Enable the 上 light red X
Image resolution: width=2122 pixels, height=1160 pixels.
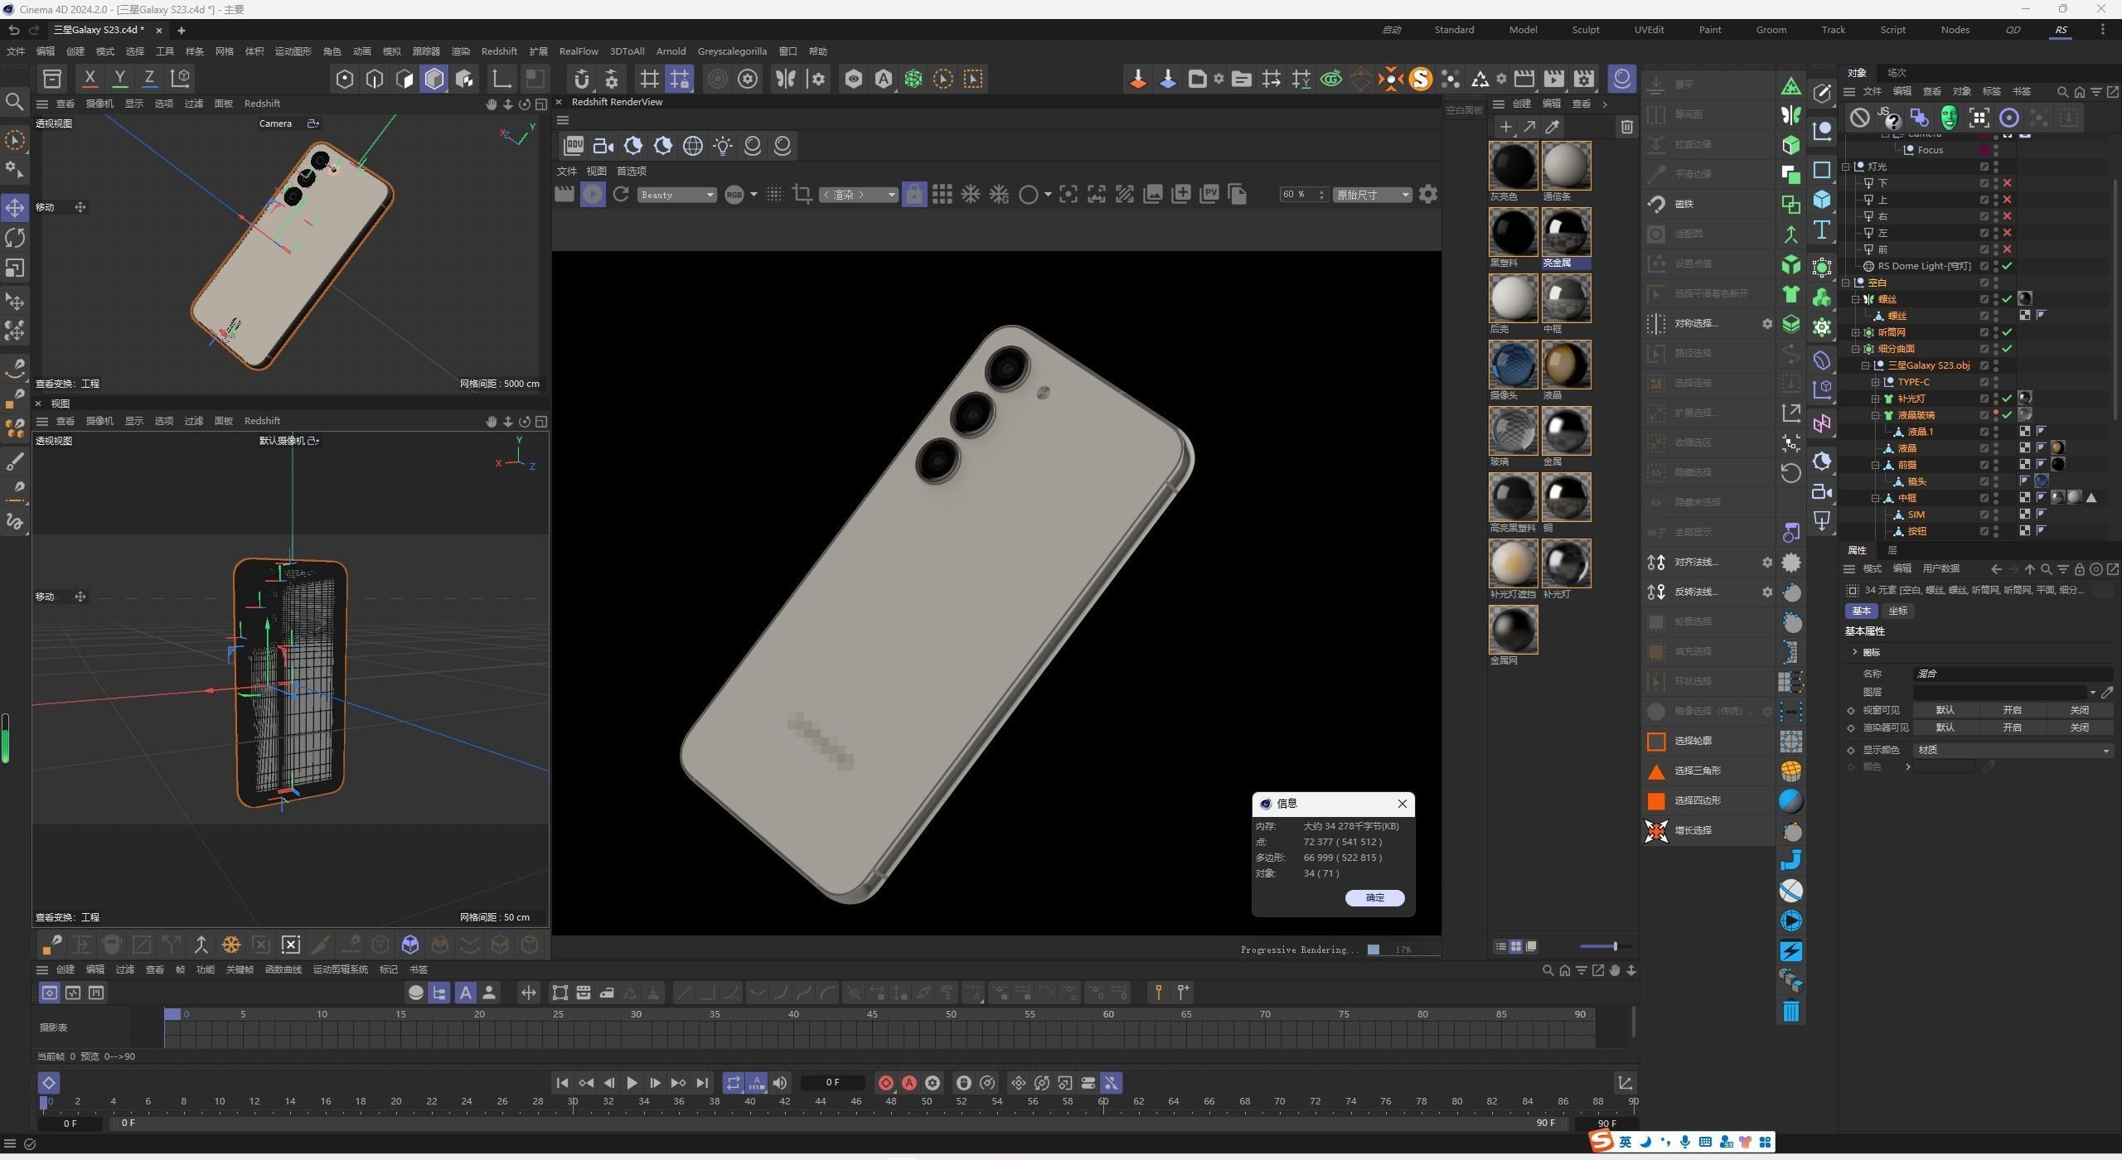(2007, 200)
